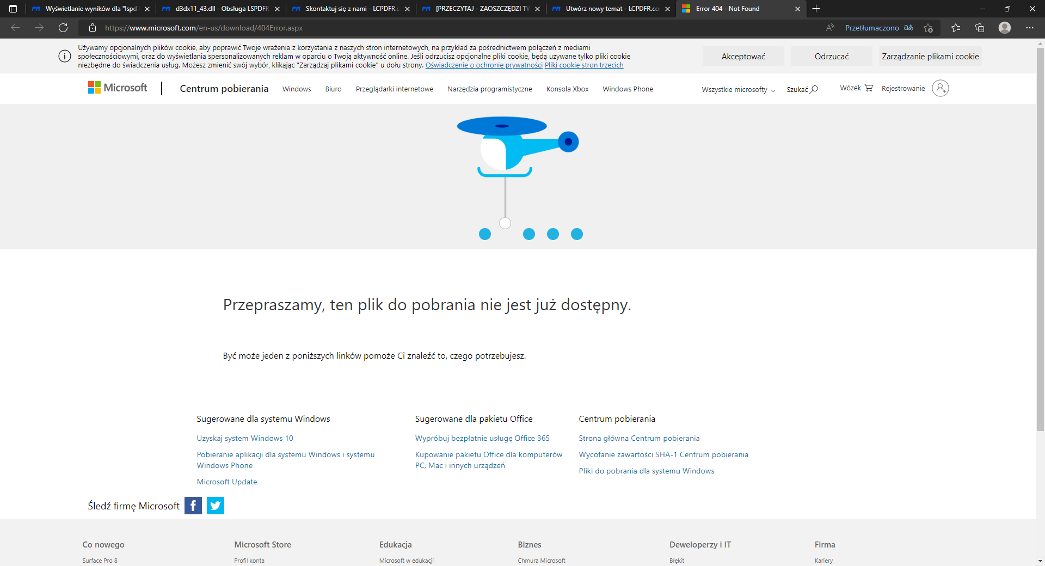Reload the current page
The image size is (1045, 566).
(x=63, y=28)
